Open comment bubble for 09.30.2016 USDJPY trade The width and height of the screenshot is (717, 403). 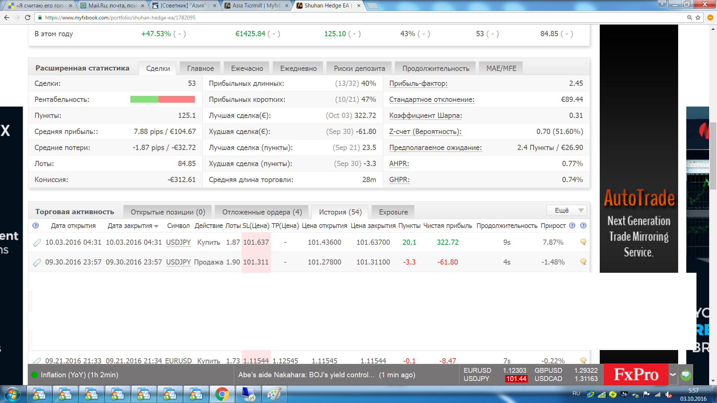583,262
